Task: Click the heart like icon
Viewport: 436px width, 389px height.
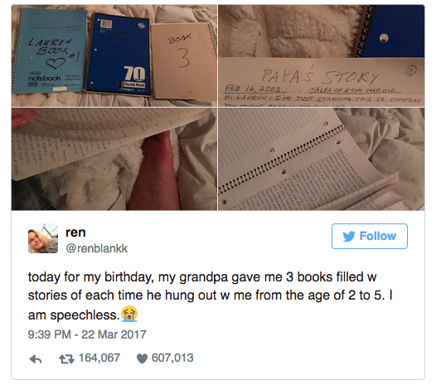Action: pyautogui.click(x=142, y=358)
